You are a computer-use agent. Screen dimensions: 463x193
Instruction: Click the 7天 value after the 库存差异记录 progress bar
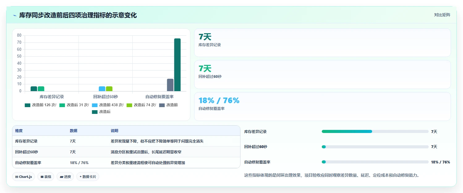(434, 132)
